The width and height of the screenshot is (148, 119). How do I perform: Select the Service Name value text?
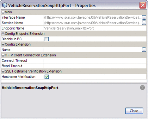(93, 23)
